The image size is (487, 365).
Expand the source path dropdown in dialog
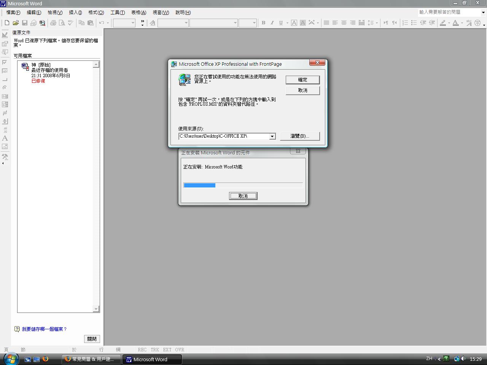pyautogui.click(x=272, y=136)
